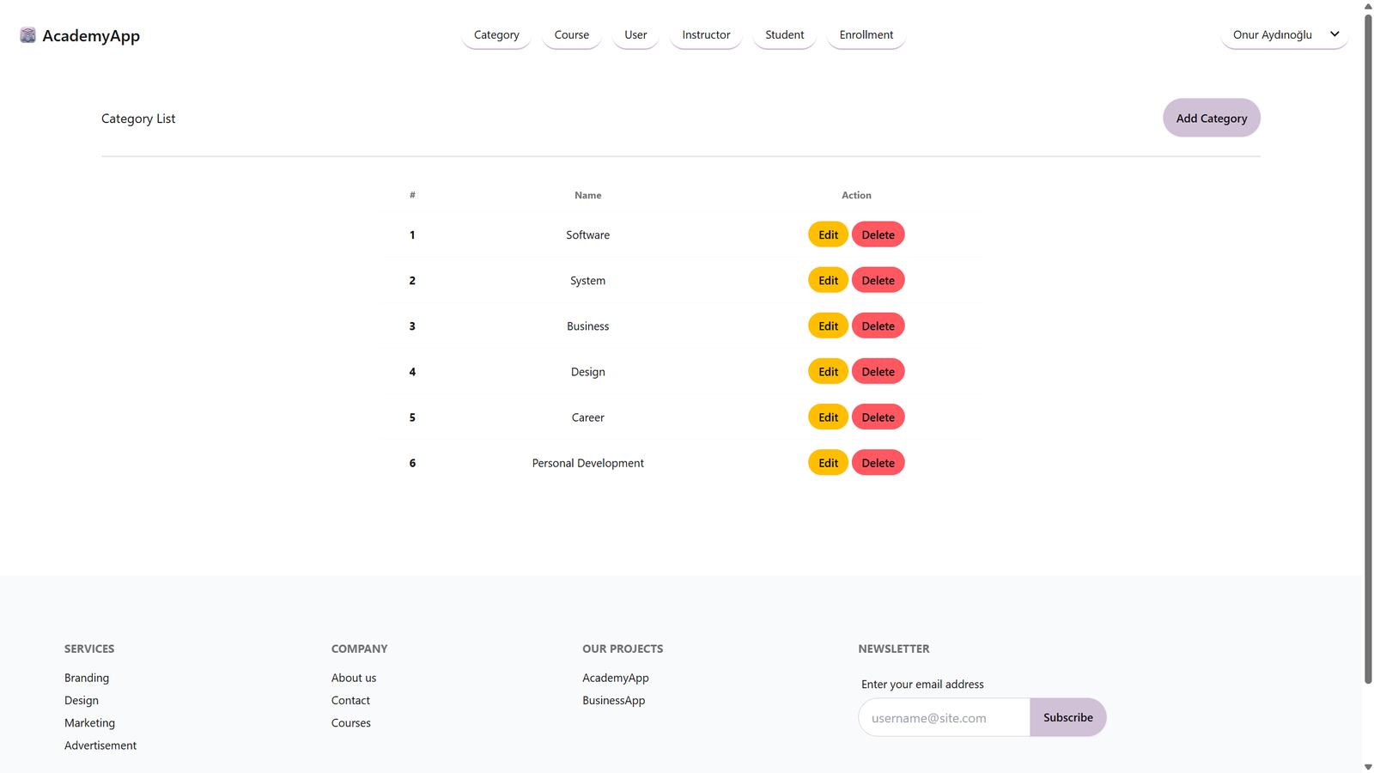Go to the Course nav item

(572, 34)
